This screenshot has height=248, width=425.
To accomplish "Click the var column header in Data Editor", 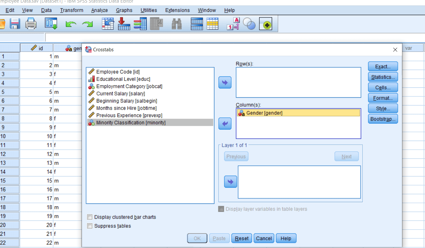I will [413, 48].
